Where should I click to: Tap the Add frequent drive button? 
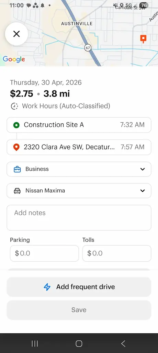79,287
